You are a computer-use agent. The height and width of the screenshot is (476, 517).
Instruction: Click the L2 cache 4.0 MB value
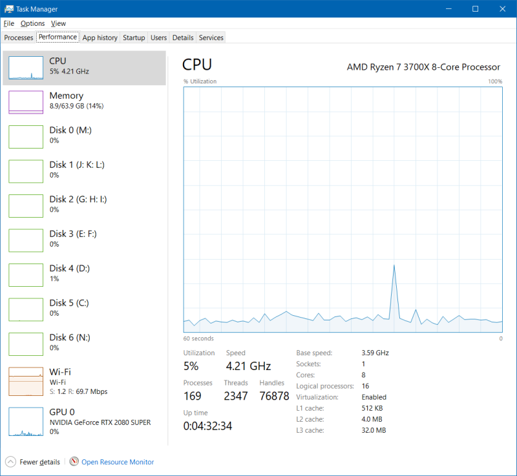[x=372, y=419]
